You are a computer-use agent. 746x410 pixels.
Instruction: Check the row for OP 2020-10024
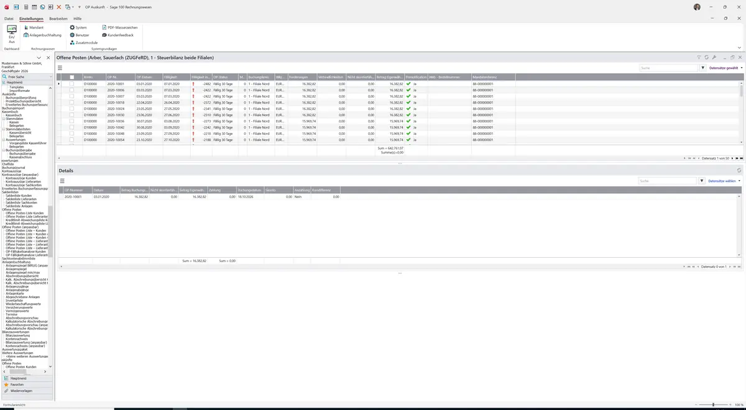click(71, 109)
